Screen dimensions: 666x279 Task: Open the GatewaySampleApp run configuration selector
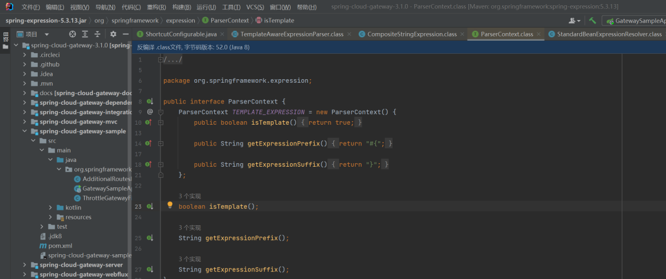[634, 21]
